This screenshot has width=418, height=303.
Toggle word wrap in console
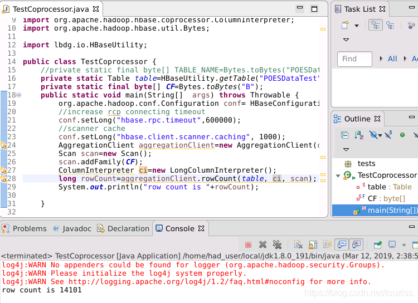[x=327, y=245]
